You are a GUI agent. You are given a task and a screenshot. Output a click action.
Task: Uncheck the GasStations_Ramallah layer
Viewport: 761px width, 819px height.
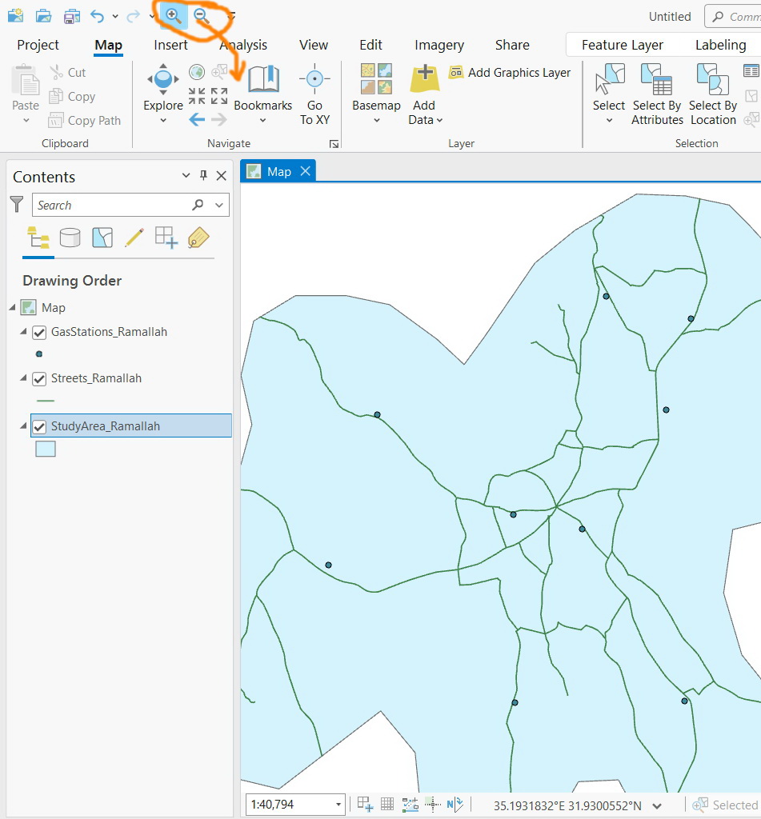click(38, 332)
